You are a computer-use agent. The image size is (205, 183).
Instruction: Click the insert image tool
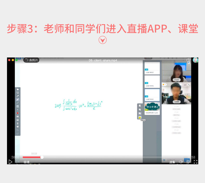tap(18, 120)
